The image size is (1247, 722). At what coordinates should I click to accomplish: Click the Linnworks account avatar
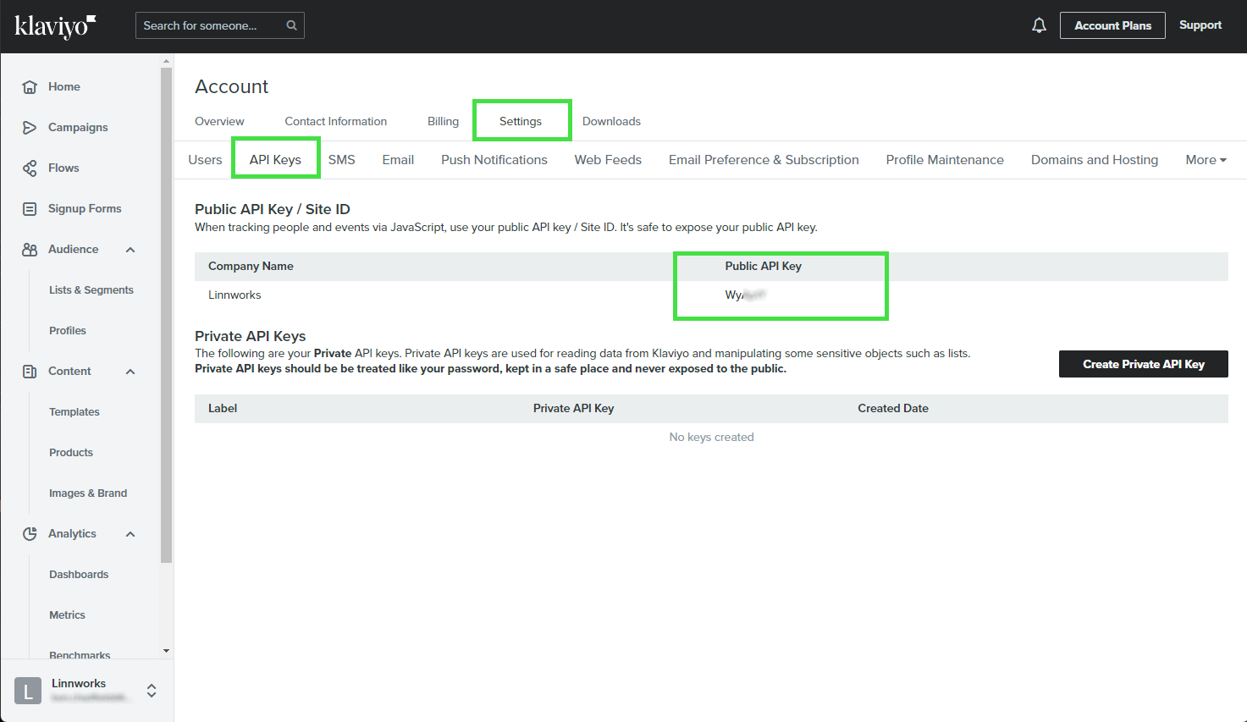(x=28, y=691)
